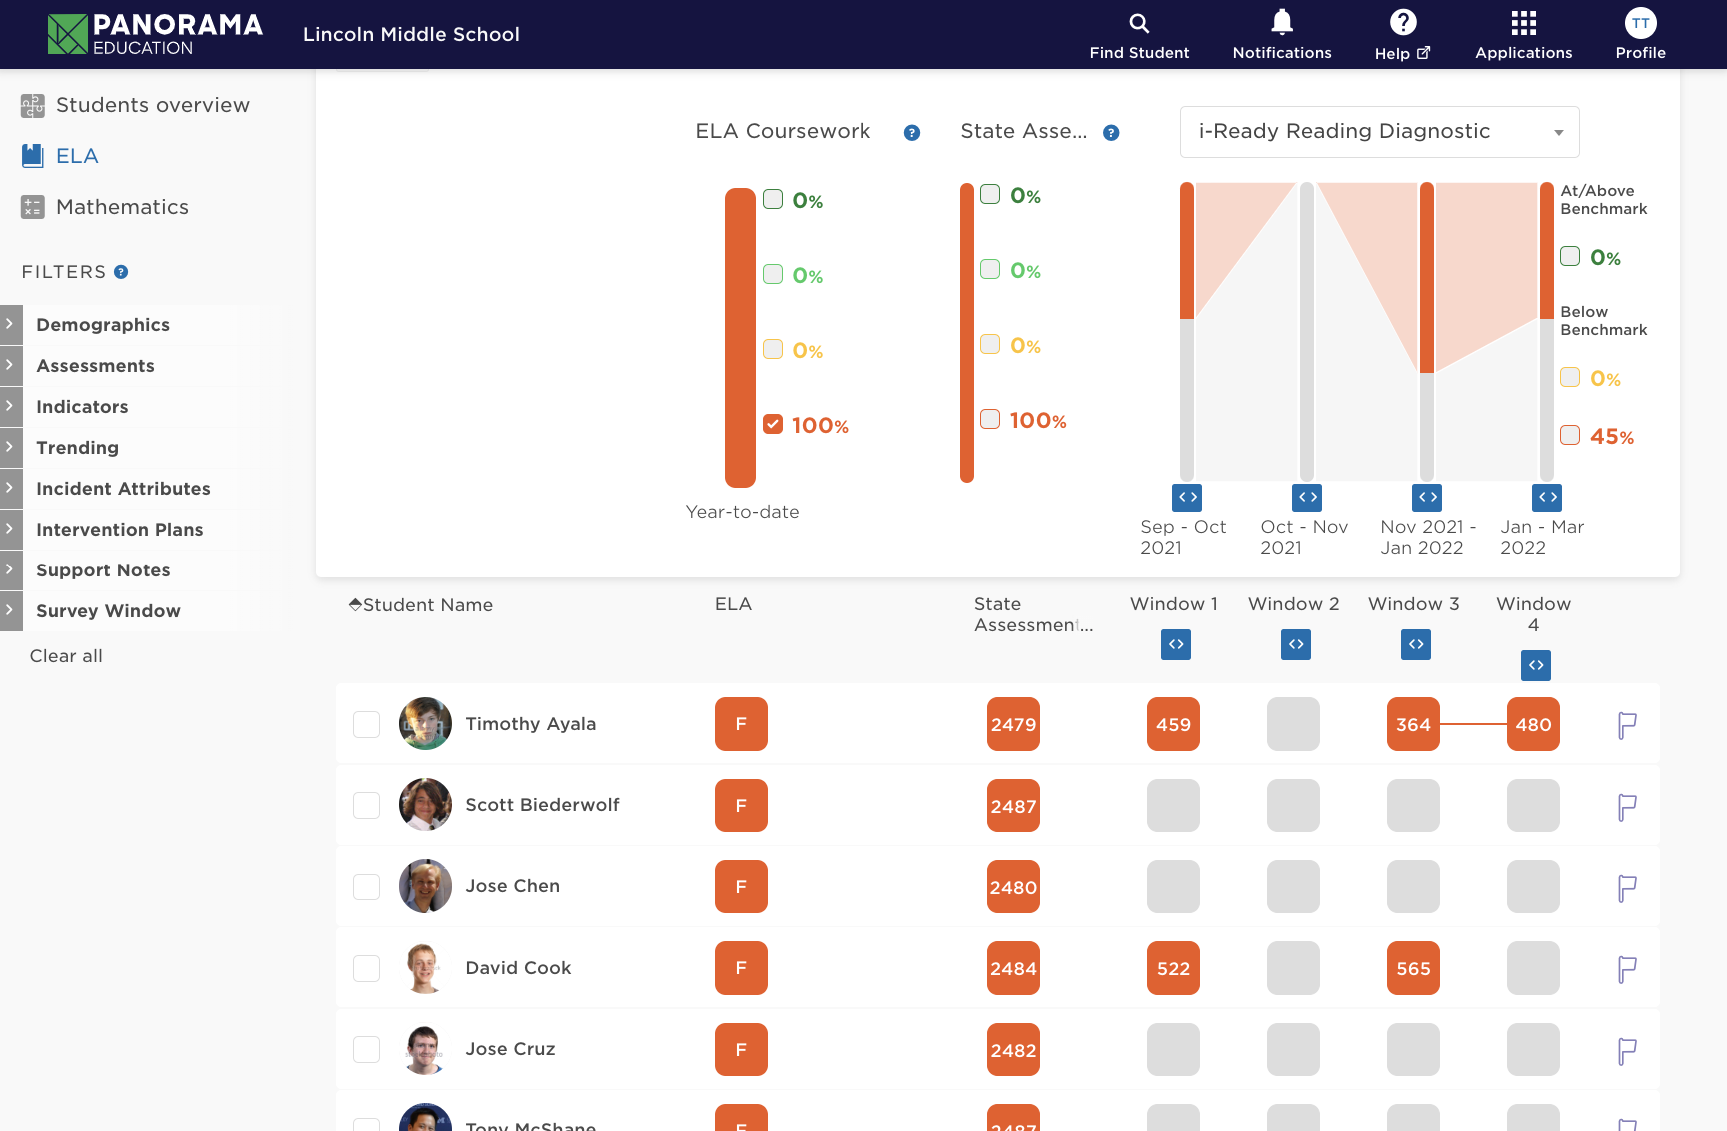The height and width of the screenshot is (1131, 1727).
Task: Open the Applications grid menu
Action: tap(1523, 23)
